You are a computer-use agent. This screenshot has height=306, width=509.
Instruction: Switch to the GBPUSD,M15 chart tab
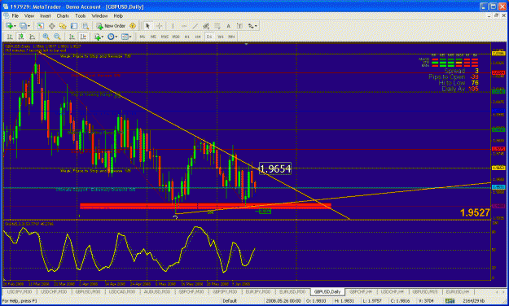coord(424,291)
